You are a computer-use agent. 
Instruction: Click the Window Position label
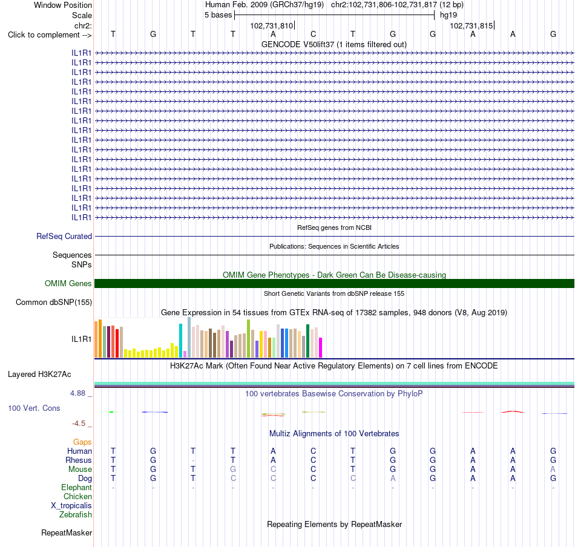pos(63,5)
